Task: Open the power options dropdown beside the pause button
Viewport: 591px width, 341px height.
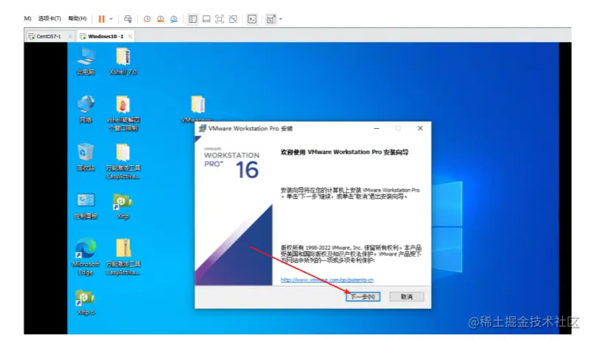Action: 111,19
